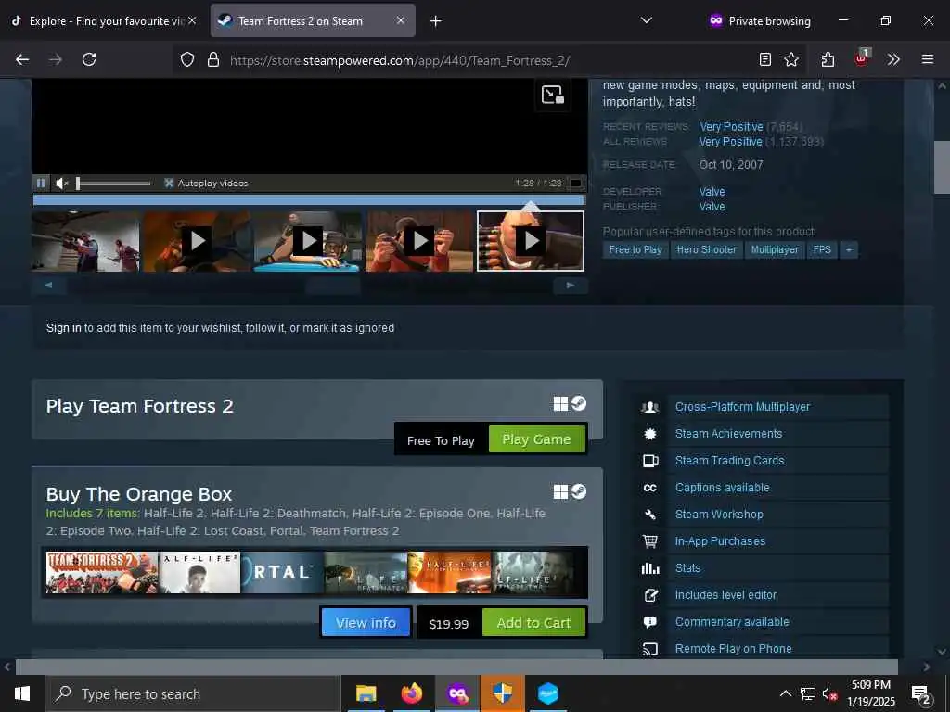This screenshot has width=950, height=712.
Task: Bookmark this page with star icon
Action: [x=791, y=59]
